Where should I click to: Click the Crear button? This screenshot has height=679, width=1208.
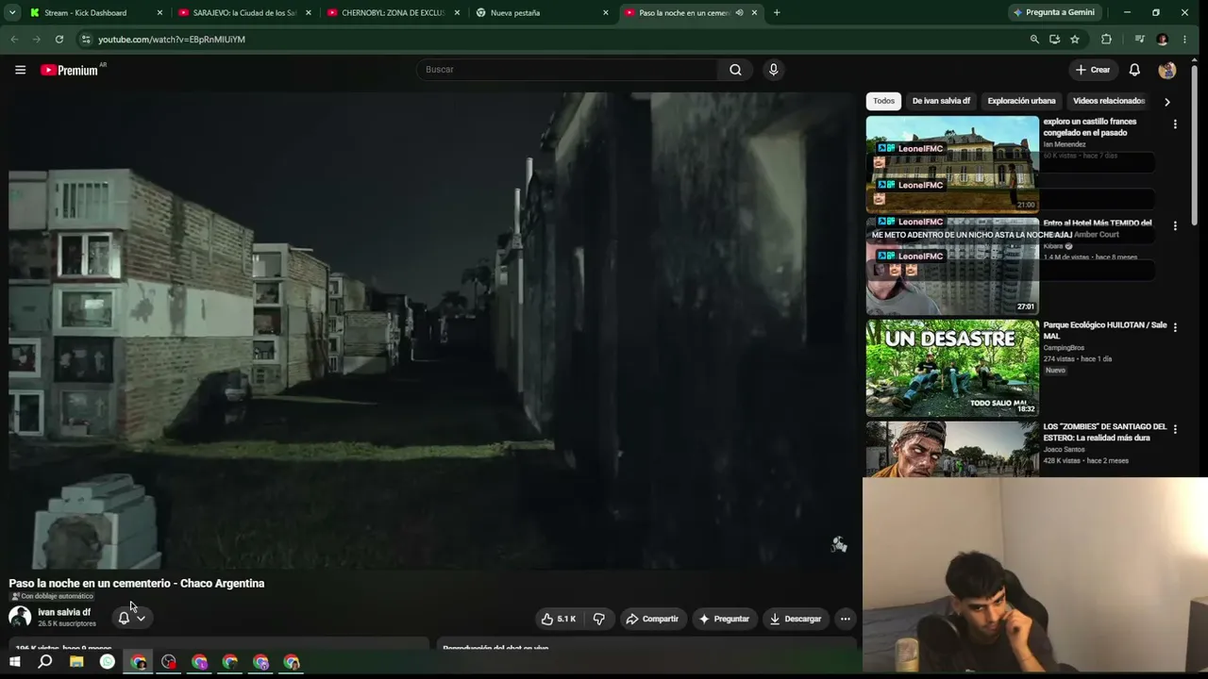[1093, 70]
